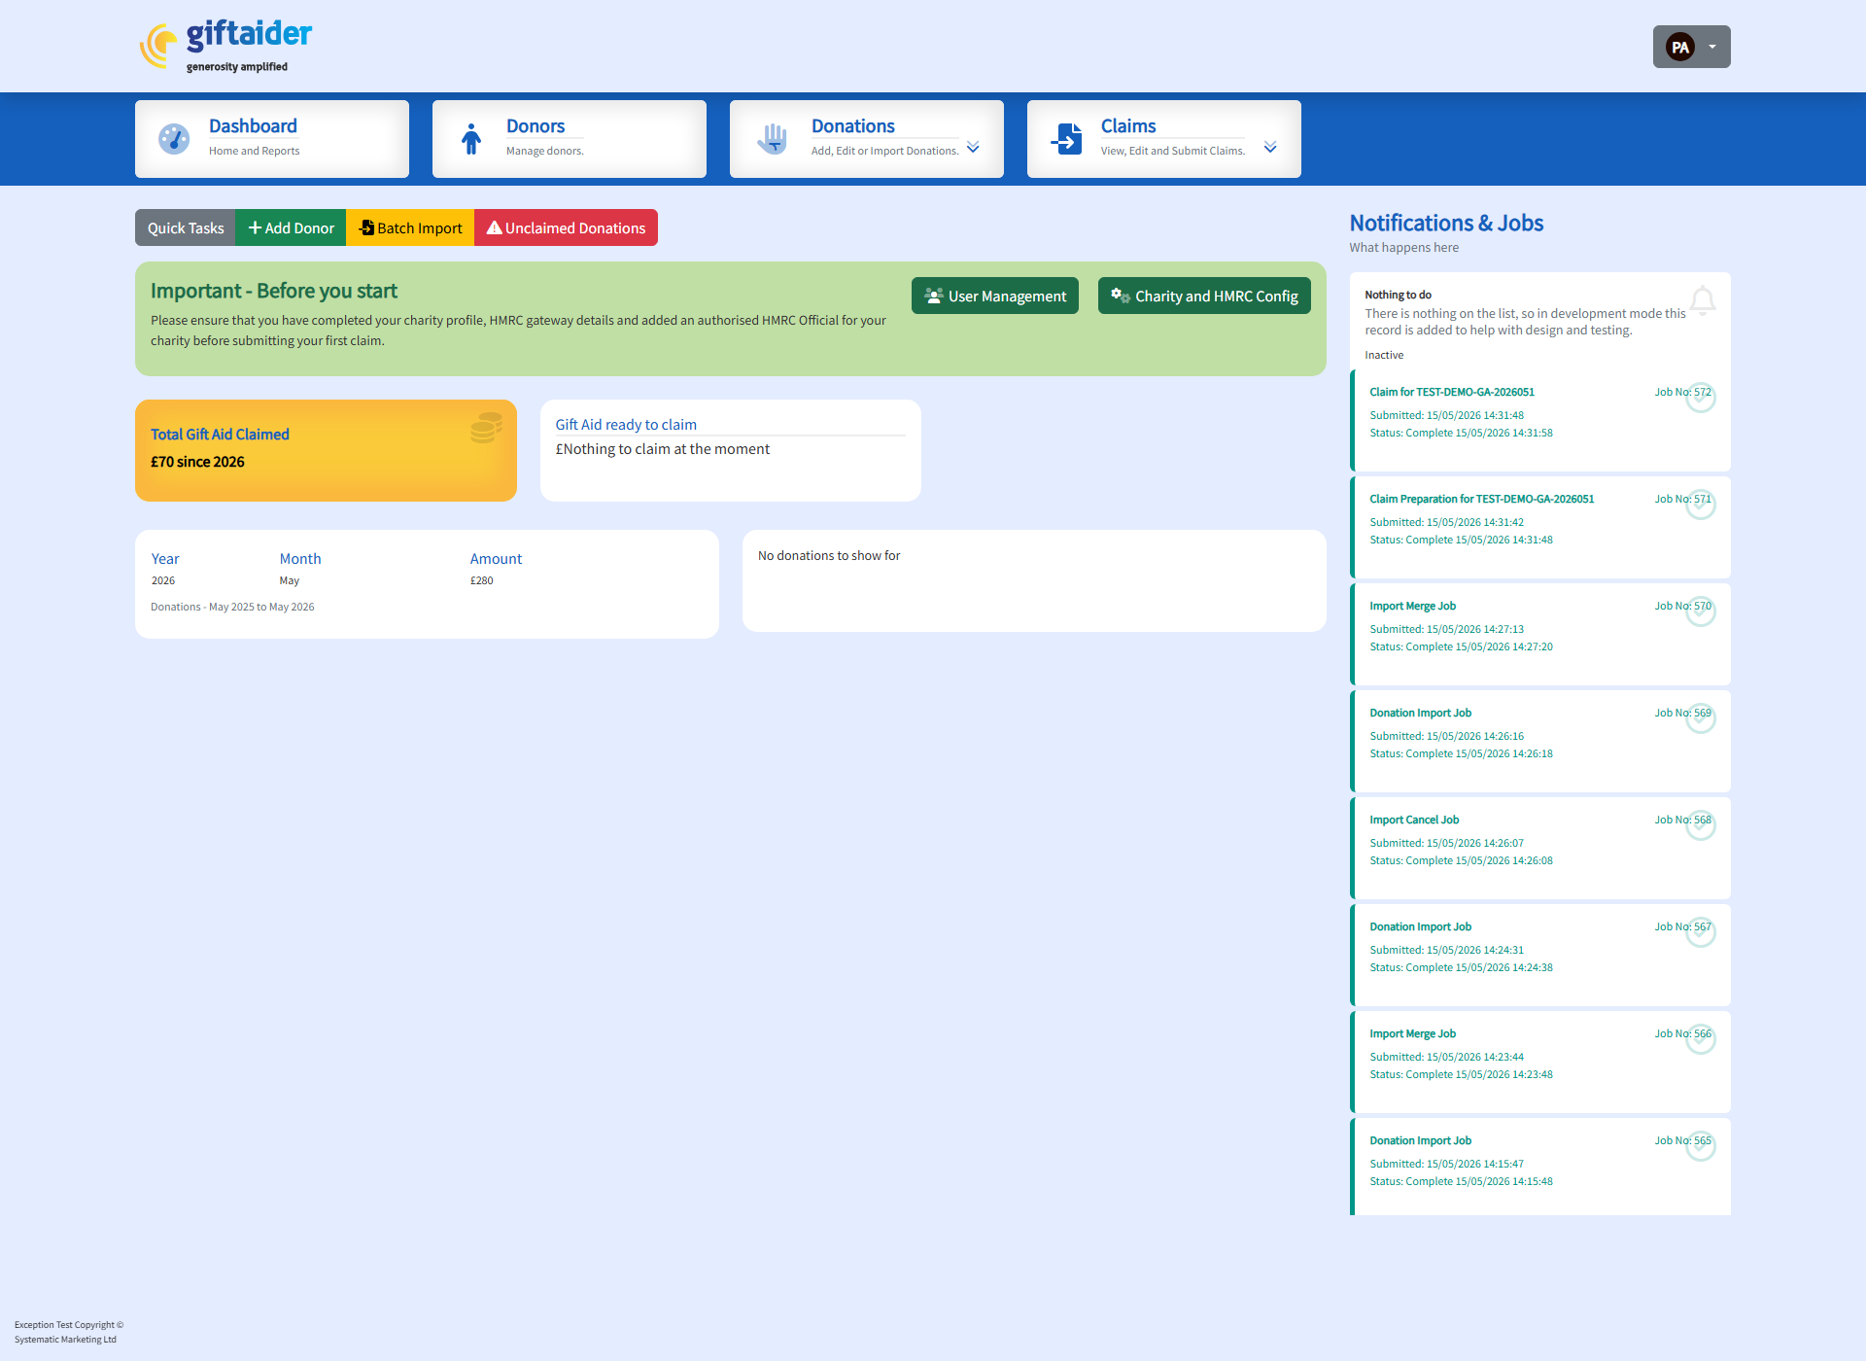Open Import Merge Job number 570
Screen dimensions: 1866x1361
[x=1540, y=635]
